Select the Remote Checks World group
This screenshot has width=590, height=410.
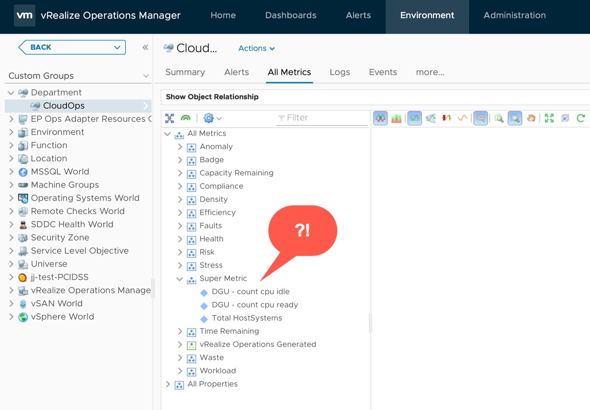tap(77, 212)
